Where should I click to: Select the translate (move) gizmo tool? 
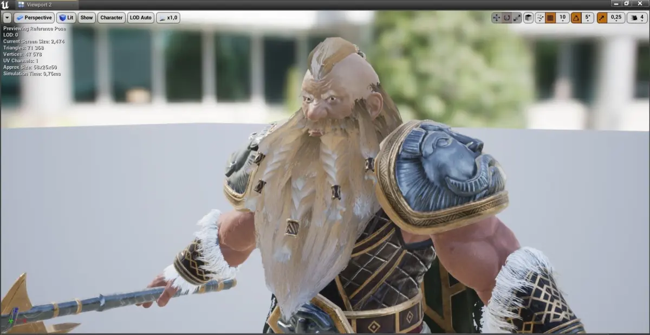click(496, 18)
